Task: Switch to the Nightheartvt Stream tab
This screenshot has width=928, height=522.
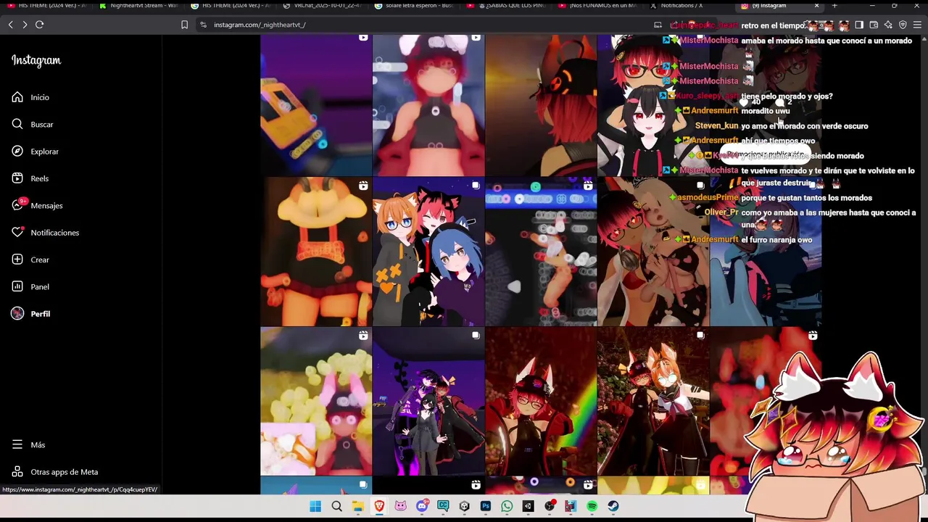Action: 140,6
